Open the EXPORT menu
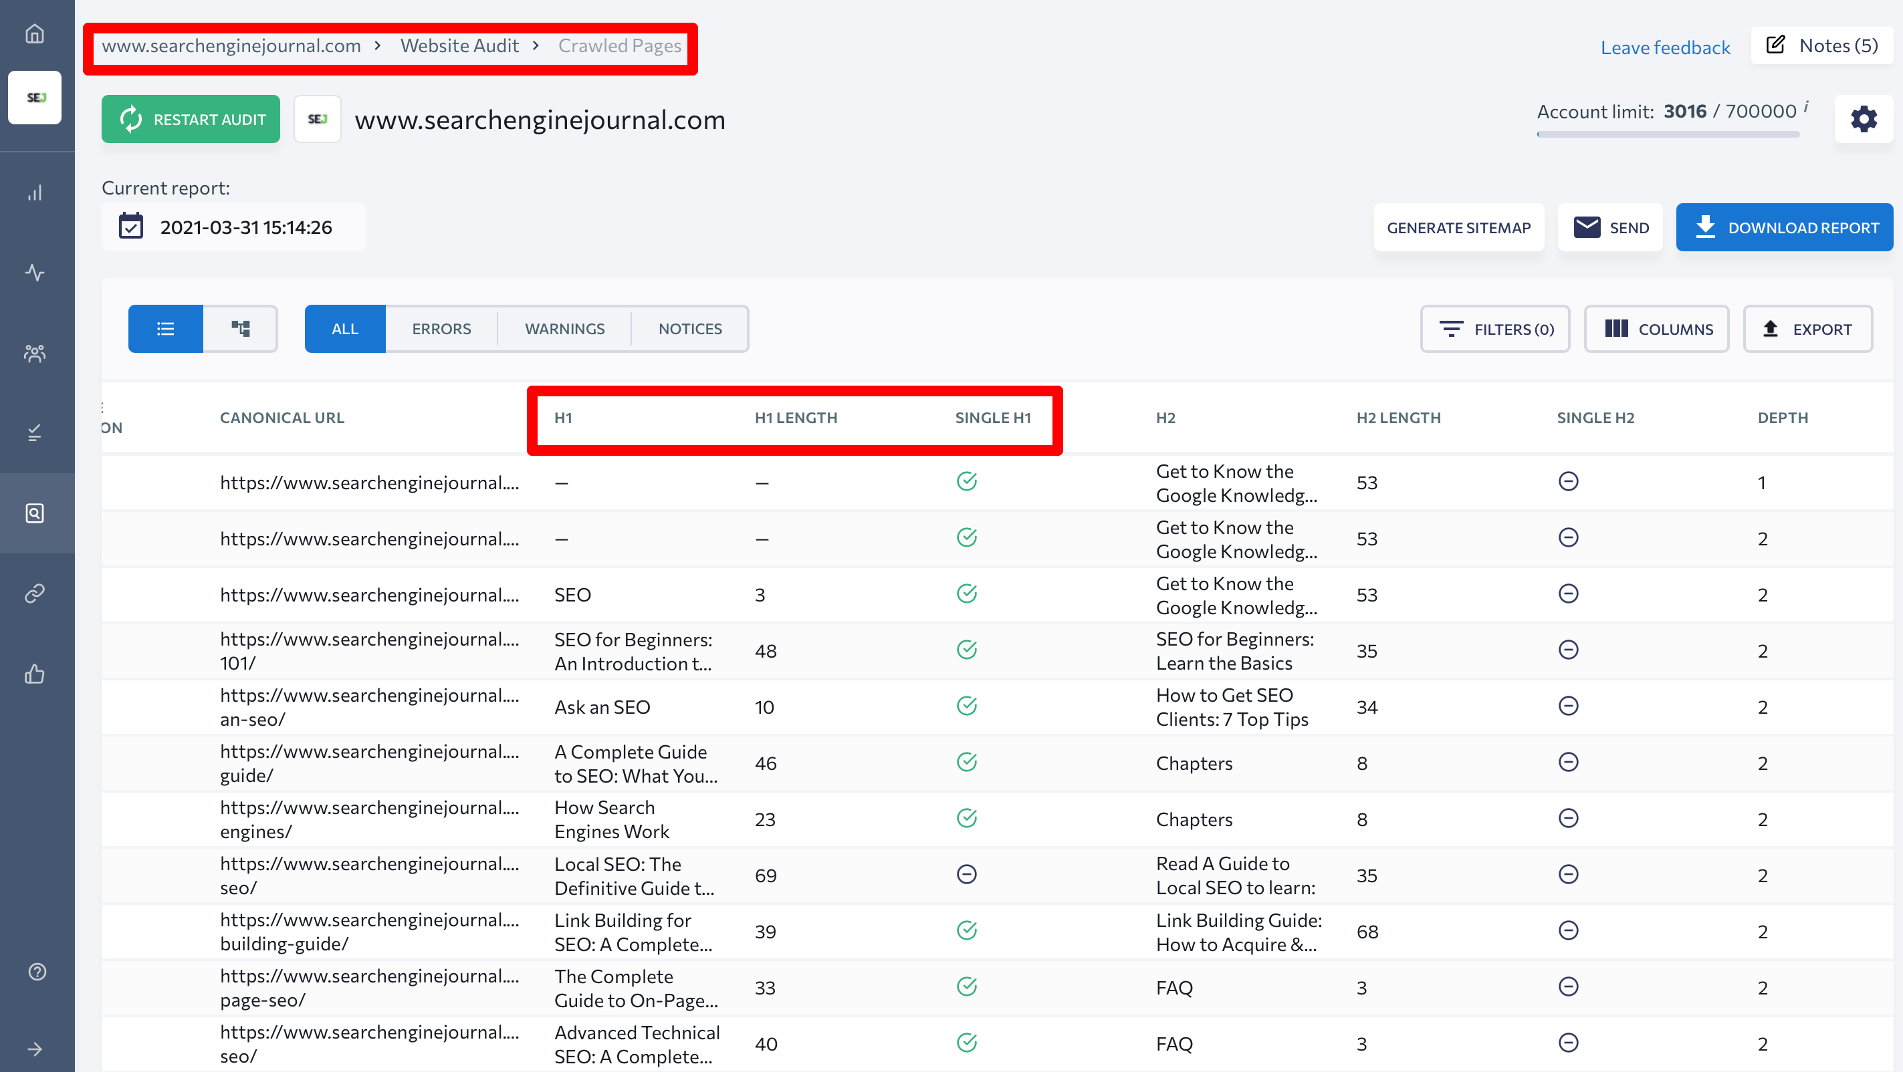 coord(1807,329)
